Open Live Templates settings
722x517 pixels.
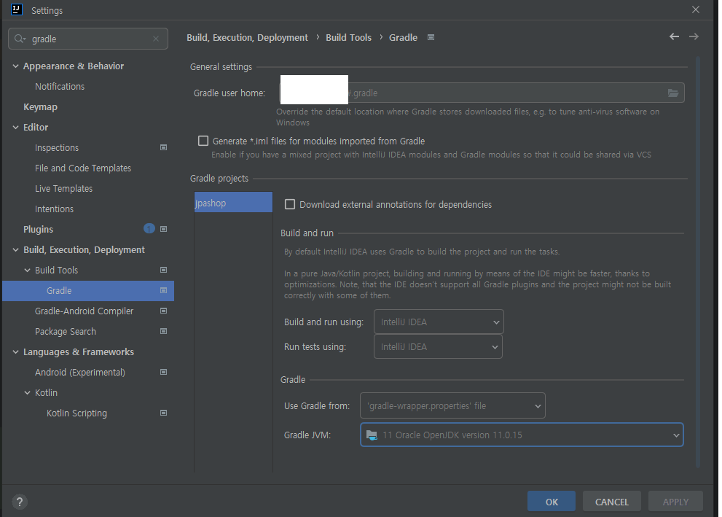click(63, 188)
